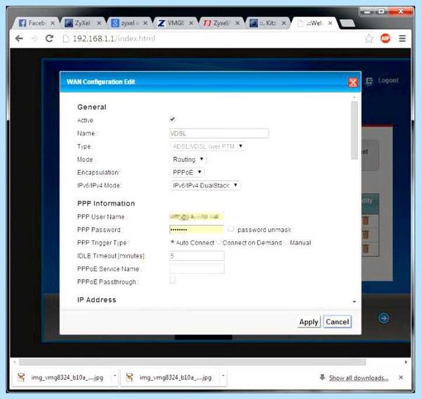Click the IDLE Timeout minutes field
The width and height of the screenshot is (421, 399).
coord(196,256)
